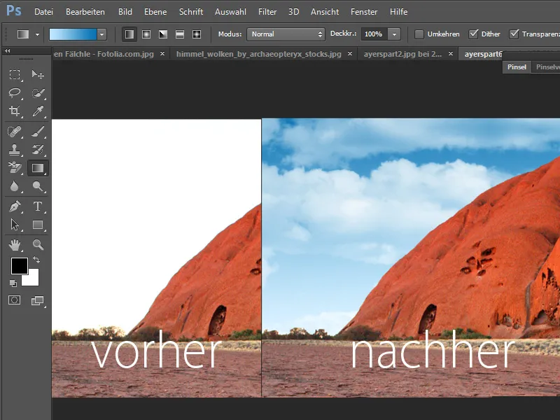Choose reflected gradient style
560x420 pixels.
pyautogui.click(x=180, y=34)
